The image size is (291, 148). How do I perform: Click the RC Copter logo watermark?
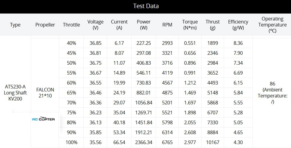[x=43, y=119]
